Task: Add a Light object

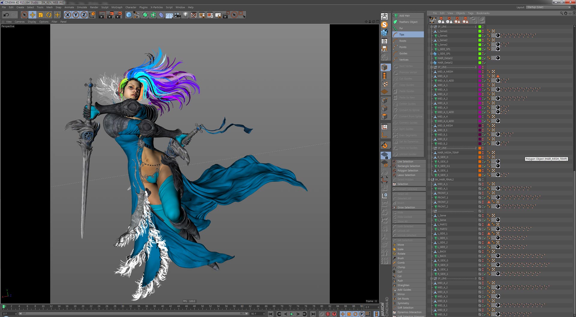Action: [185, 15]
